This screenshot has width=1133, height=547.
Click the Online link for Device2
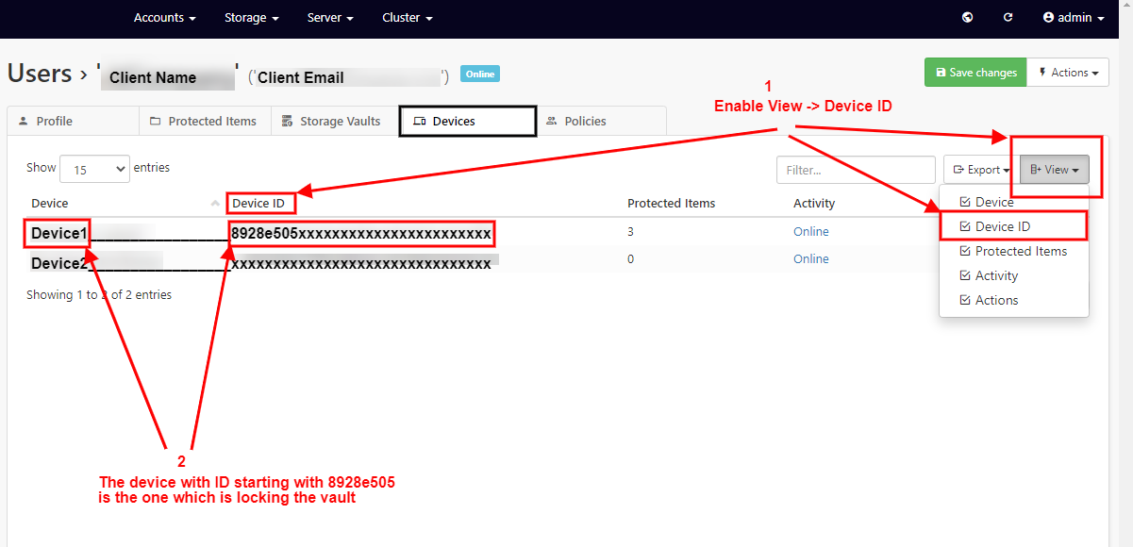(x=811, y=258)
